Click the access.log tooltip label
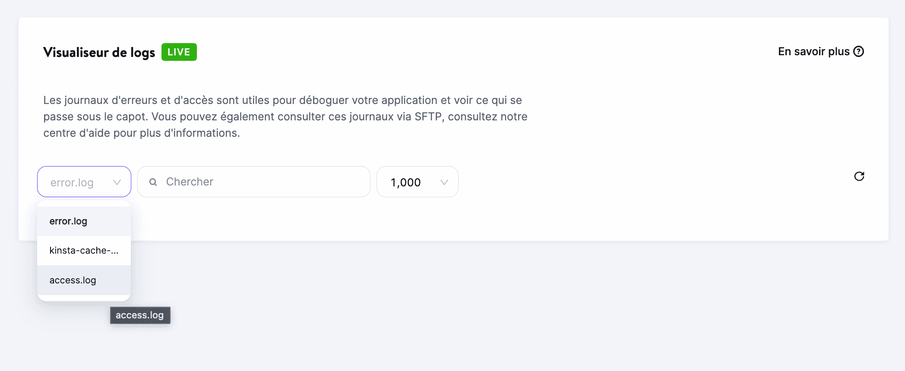Image resolution: width=905 pixels, height=371 pixels. 140,315
